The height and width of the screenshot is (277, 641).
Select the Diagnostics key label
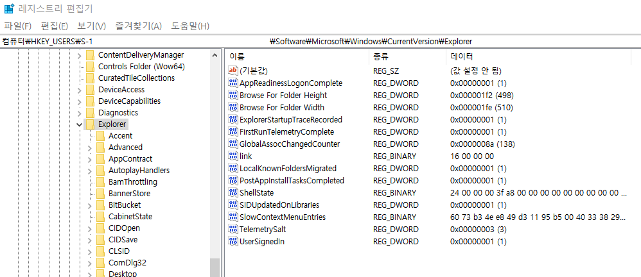(x=118, y=113)
